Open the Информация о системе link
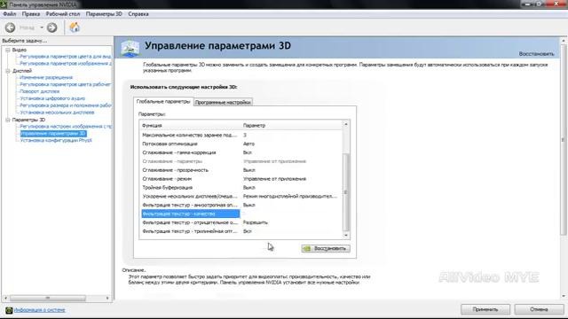Screen dimensions: 568x319 (x=40, y=310)
